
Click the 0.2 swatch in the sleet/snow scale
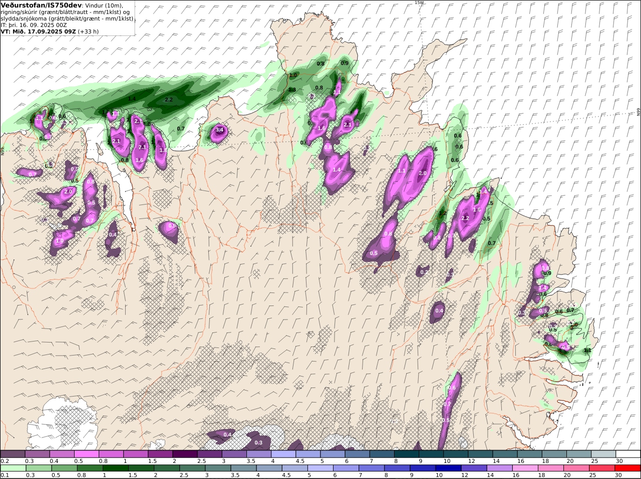tap(13, 454)
